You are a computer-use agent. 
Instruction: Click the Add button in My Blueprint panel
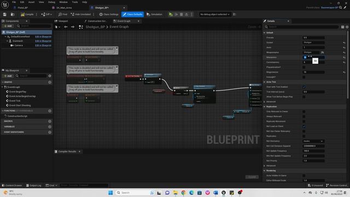[x=8, y=76]
